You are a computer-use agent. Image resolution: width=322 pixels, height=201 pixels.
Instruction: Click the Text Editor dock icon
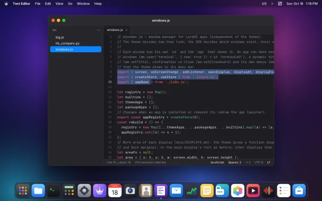point(161,191)
